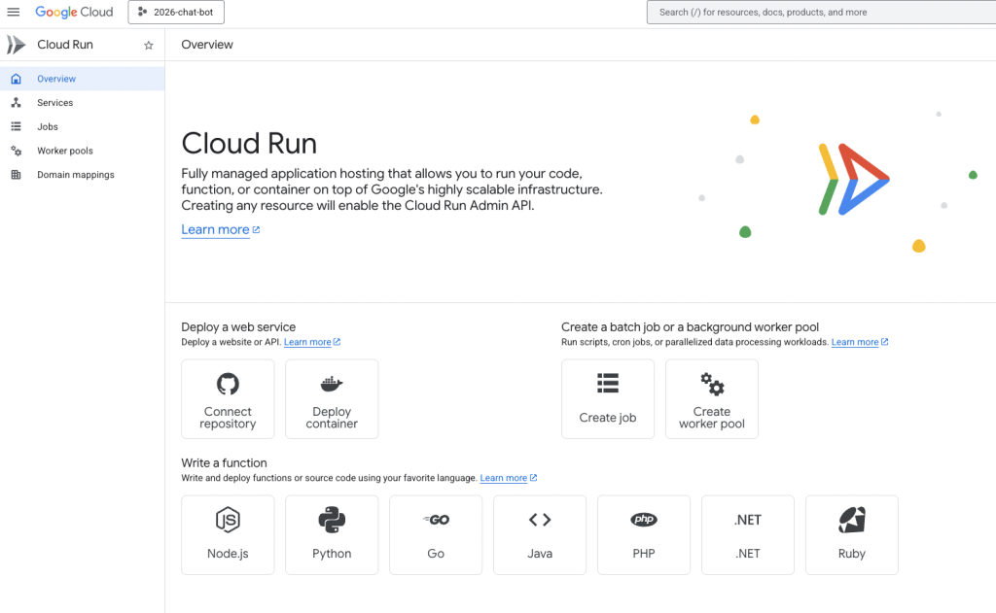Open Jobs in the sidebar
This screenshot has width=996, height=613.
click(82, 127)
